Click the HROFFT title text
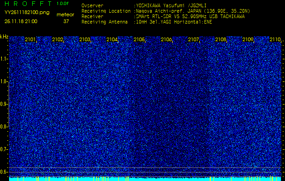 click(x=29, y=4)
